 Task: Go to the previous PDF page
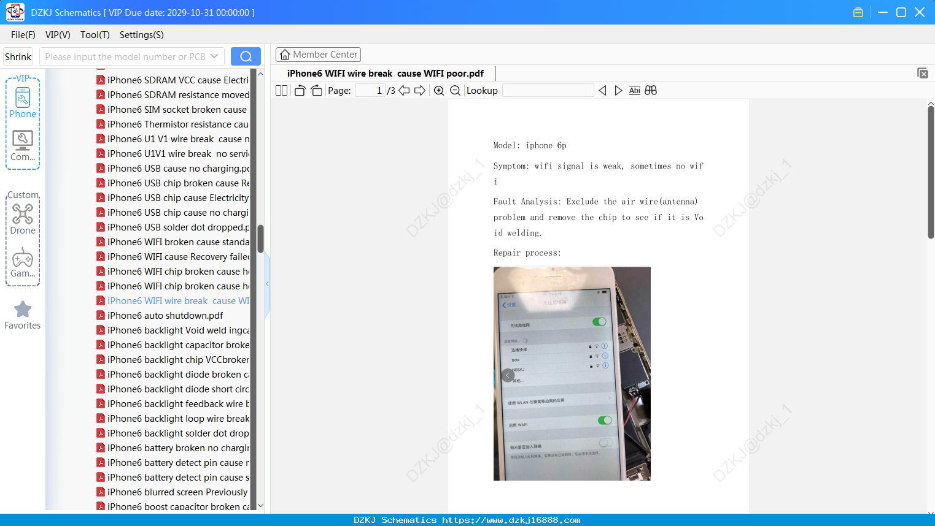404,91
